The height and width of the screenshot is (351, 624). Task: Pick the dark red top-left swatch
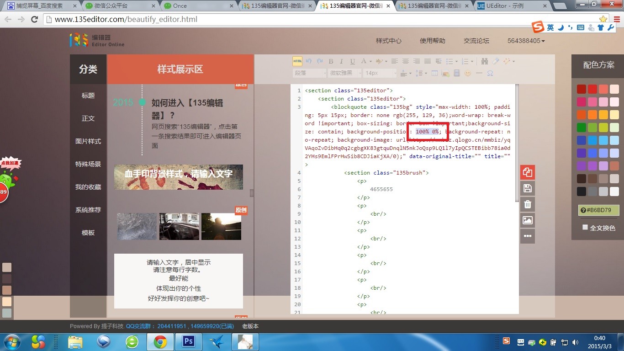click(x=581, y=89)
